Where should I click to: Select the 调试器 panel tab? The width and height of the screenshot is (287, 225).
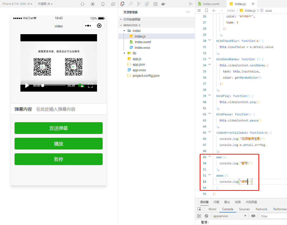[204, 202]
